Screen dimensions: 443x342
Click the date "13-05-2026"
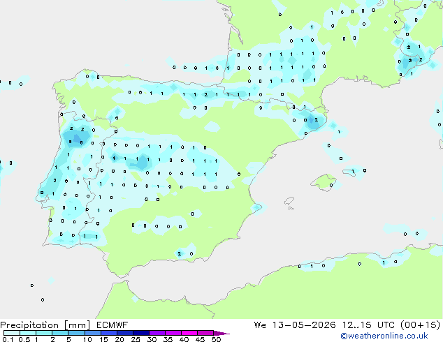(304, 325)
